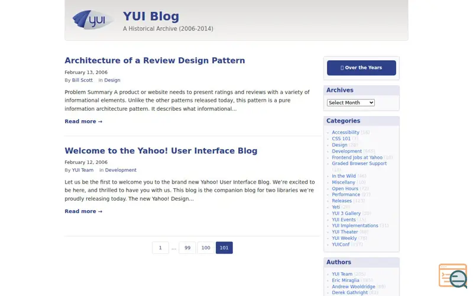Expand the Select Month archives dropdown
473x296 pixels.
coord(351,102)
